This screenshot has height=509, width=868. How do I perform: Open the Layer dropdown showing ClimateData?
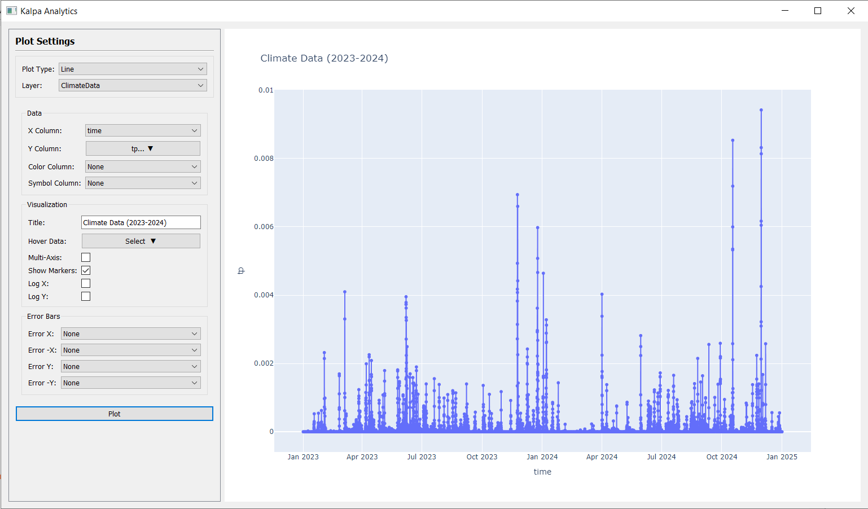click(x=133, y=86)
